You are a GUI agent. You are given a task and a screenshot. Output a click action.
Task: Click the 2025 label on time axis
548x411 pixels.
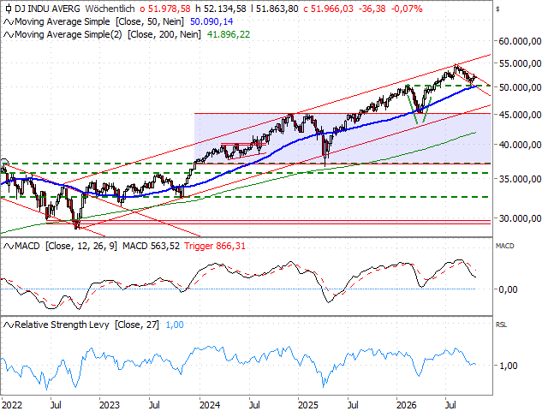308,405
